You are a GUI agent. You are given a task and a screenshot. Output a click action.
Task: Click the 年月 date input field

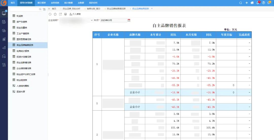[113, 20]
